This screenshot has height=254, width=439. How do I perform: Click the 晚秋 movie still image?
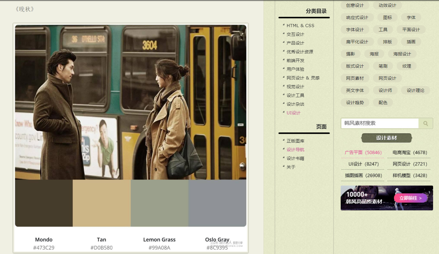click(131, 102)
